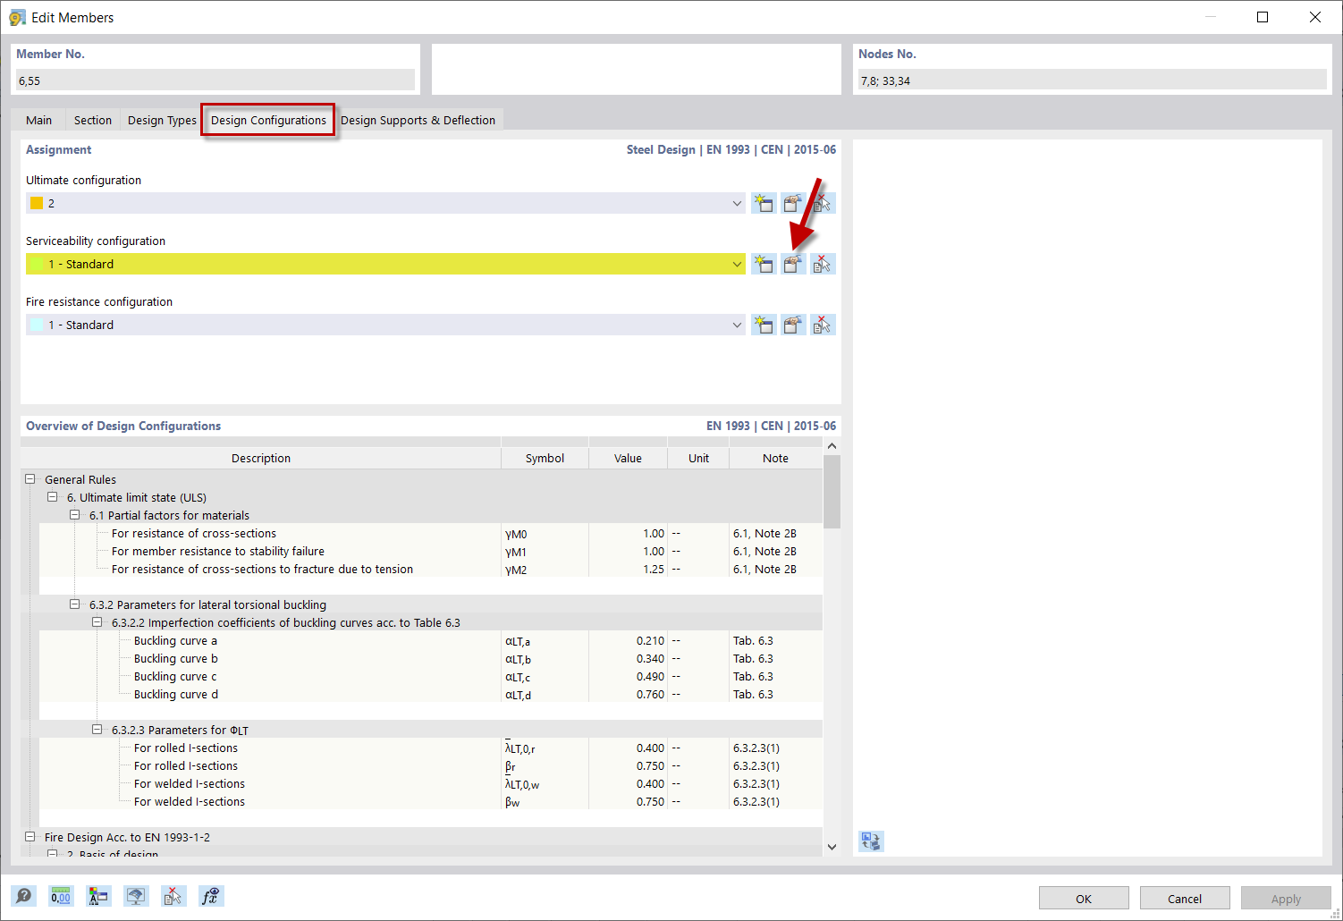
Task: Edit the Fire resistance configuration
Action: (792, 325)
